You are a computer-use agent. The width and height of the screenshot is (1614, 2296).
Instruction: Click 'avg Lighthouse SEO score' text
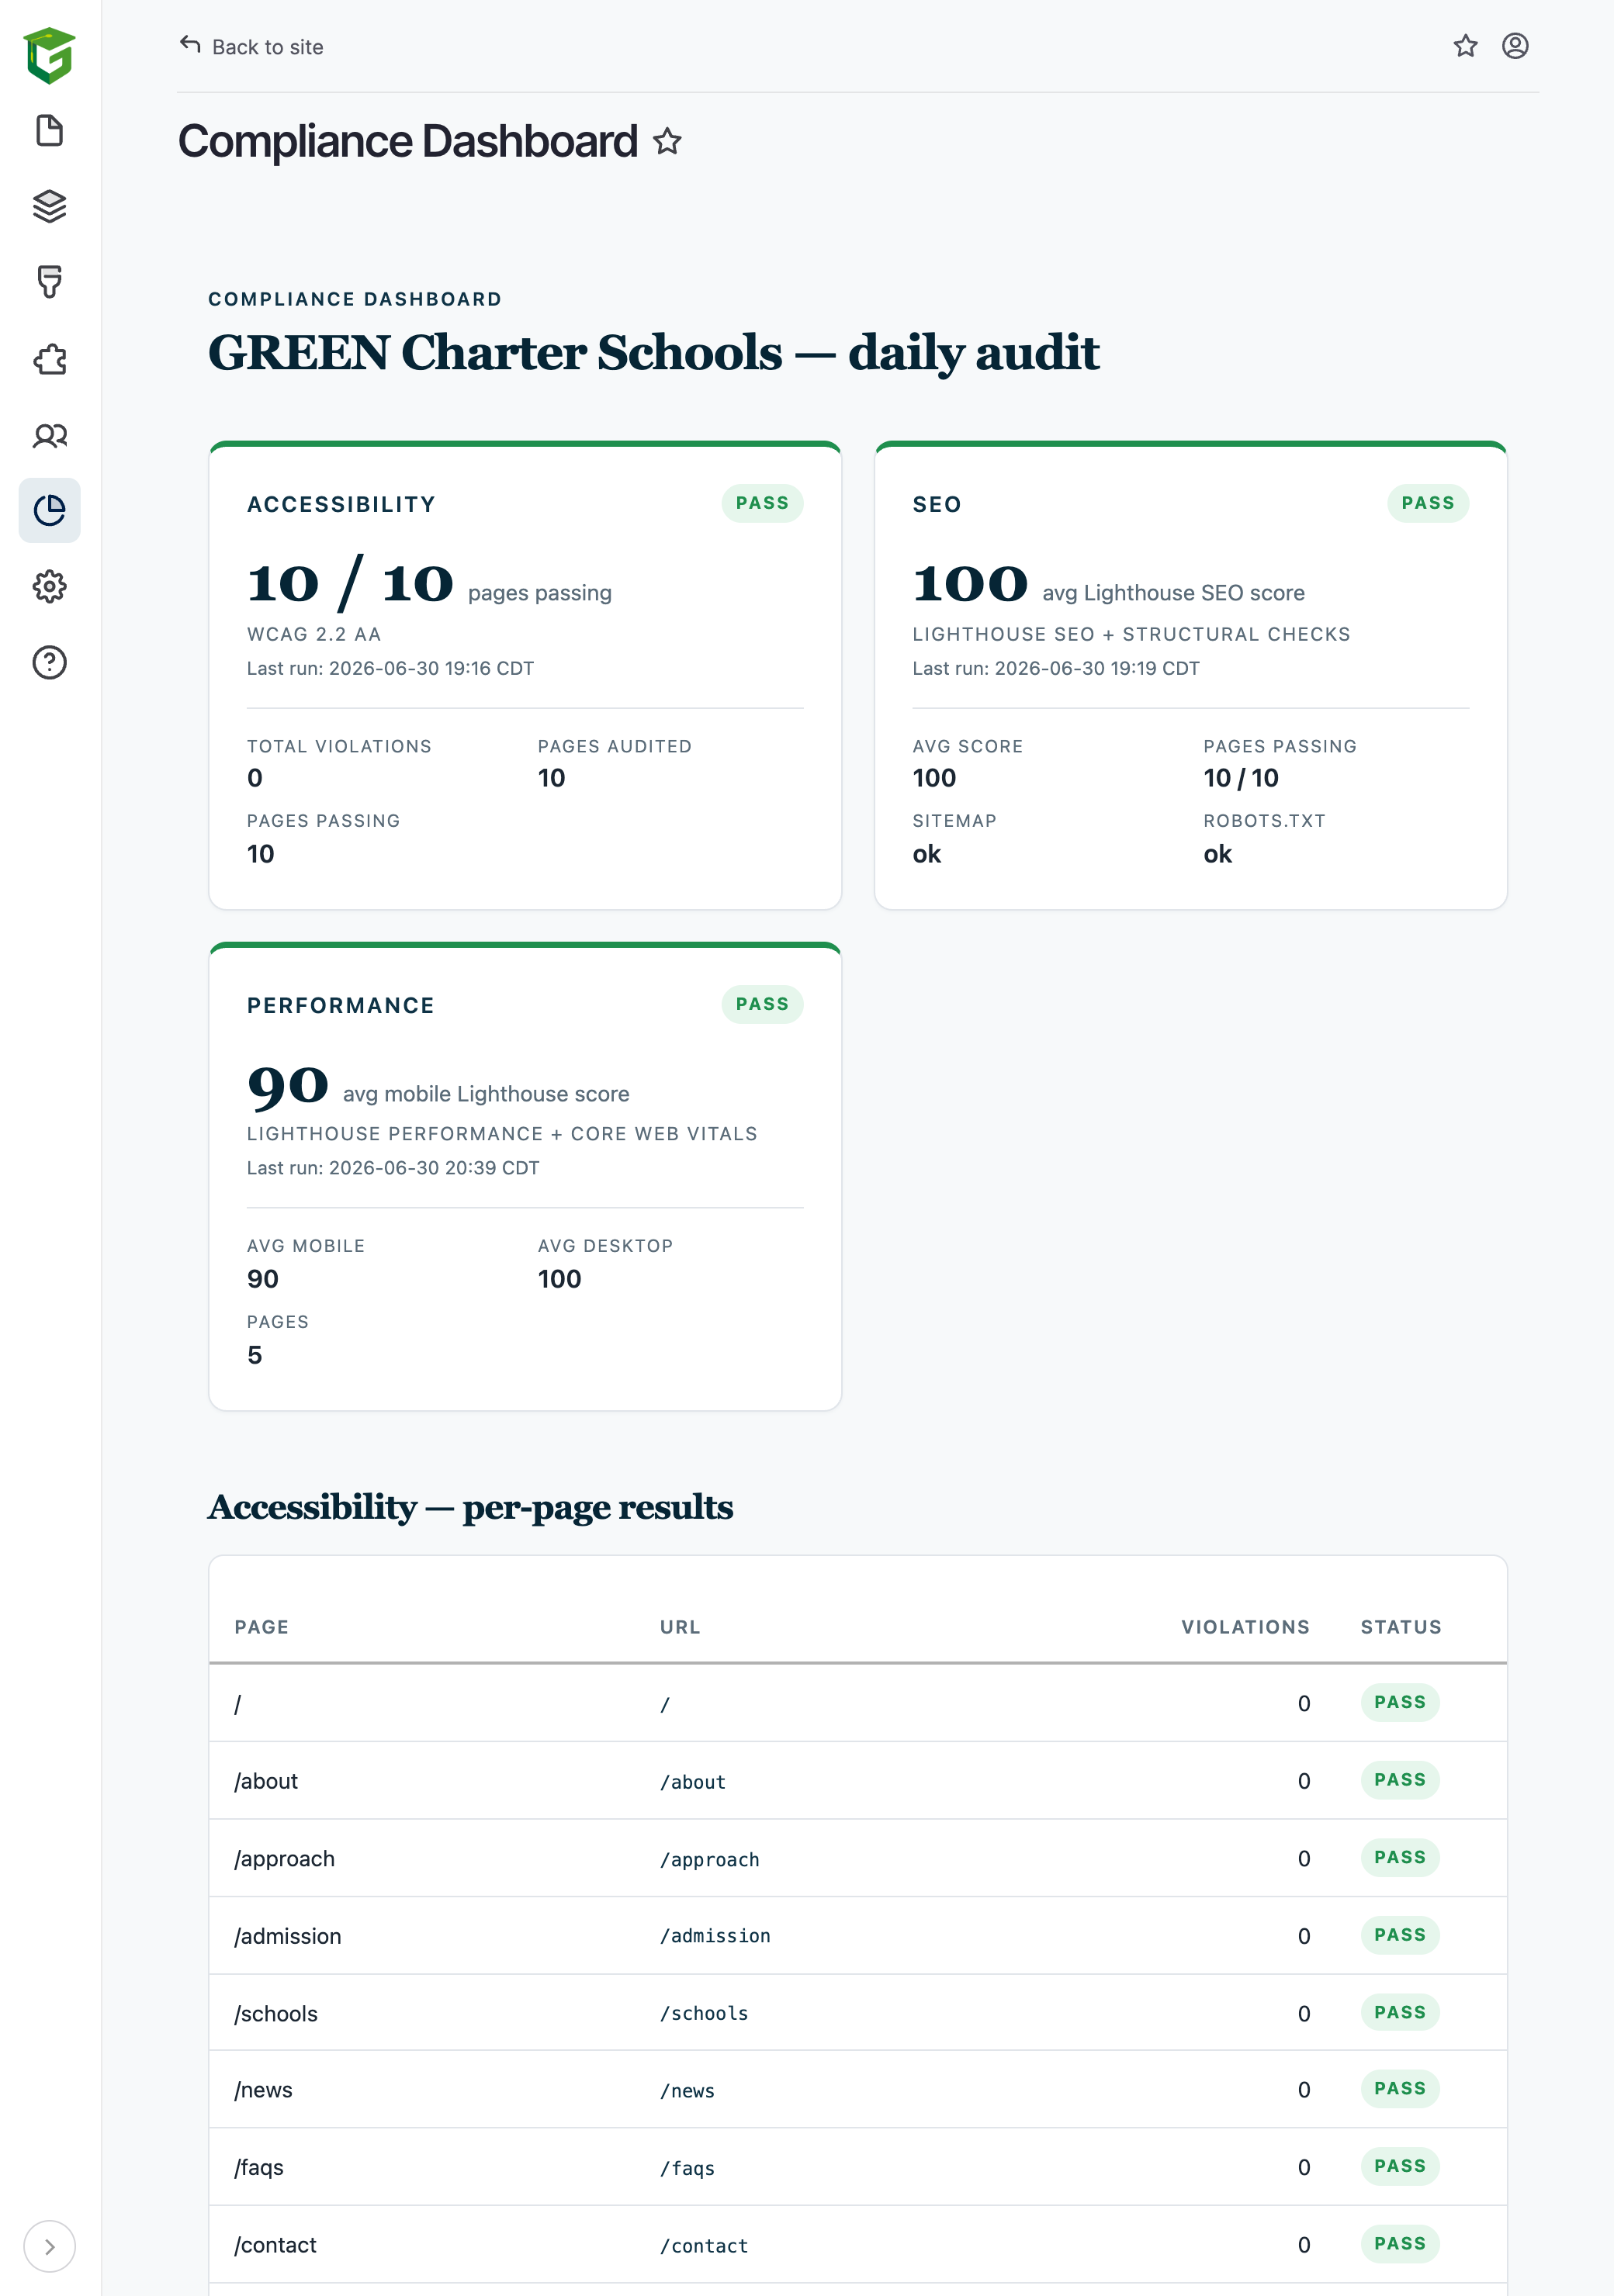pos(1174,593)
